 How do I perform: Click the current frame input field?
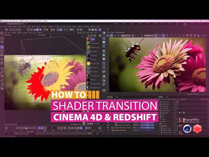point(52,128)
